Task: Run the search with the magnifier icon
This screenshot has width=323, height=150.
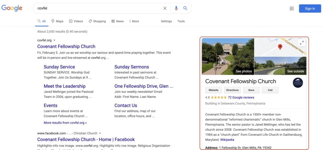Action: [x=185, y=8]
